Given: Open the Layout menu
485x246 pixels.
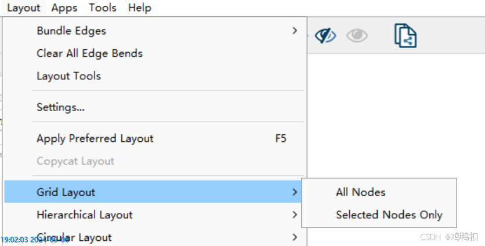Looking at the screenshot, I should click(x=24, y=8).
